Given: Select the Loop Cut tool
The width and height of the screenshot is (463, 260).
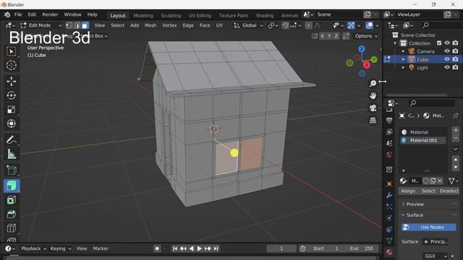Looking at the screenshot, I should pos(12,228).
